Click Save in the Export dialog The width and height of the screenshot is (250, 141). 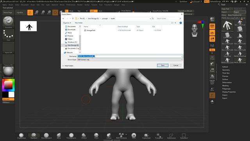[x=162, y=65]
